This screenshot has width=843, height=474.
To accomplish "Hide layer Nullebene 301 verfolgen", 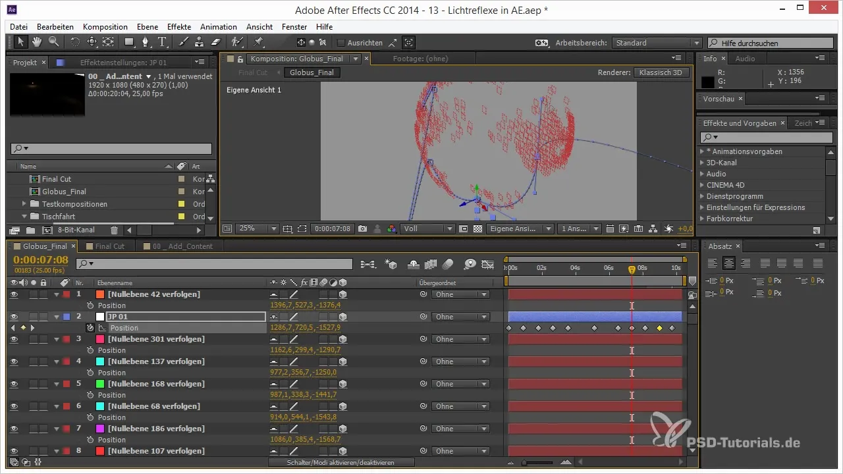I will 14,339.
